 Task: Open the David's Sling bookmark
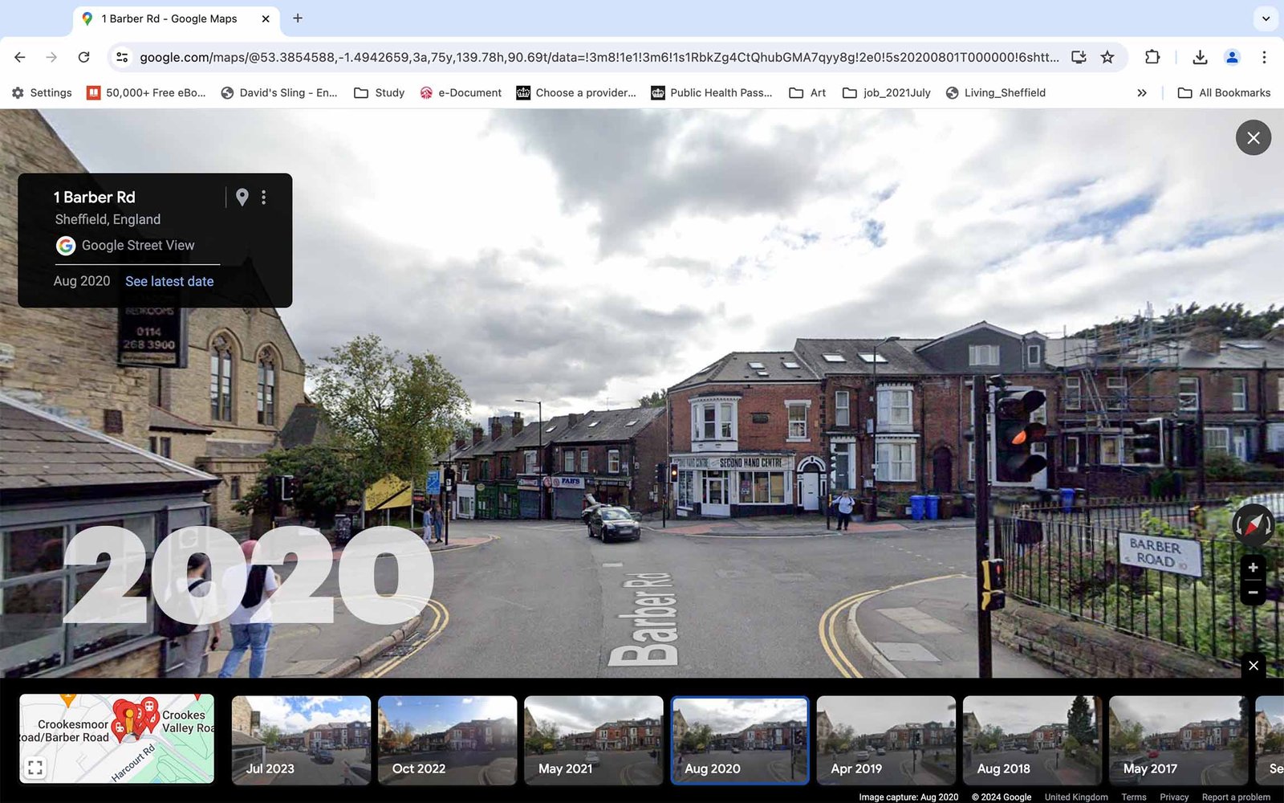(x=279, y=92)
